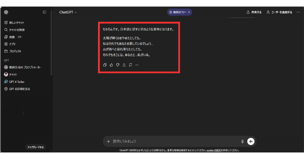304x159 pixels.
Task: Click the sidebar vertical scrollbar
Action: pyautogui.click(x=51, y=43)
